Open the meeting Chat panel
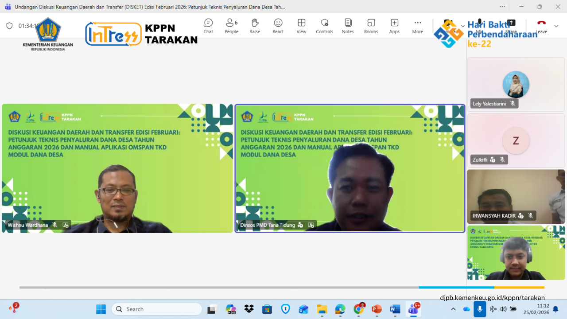Screen dimensions: 567x319 click(x=208, y=26)
